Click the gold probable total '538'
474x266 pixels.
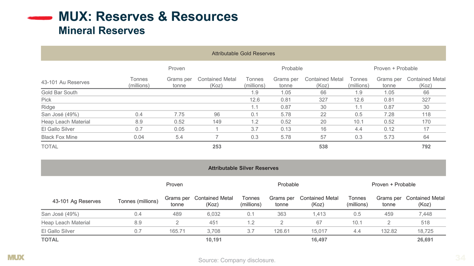(x=323, y=147)
